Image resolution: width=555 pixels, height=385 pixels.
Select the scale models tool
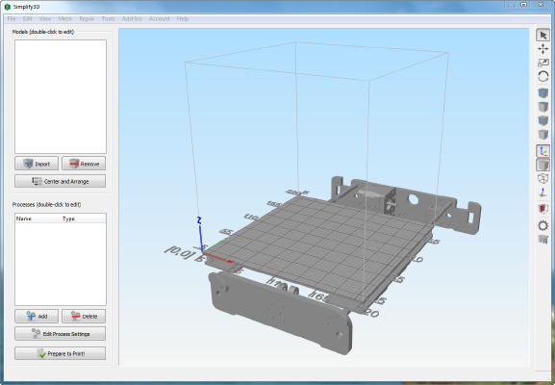point(542,63)
